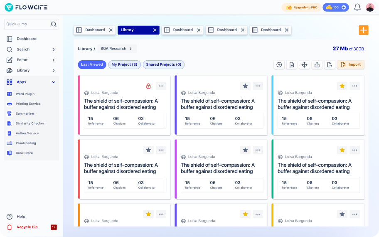Click the Quick Jump search field
Screen dimensions: 379x237
pyautogui.click(x=27, y=24)
